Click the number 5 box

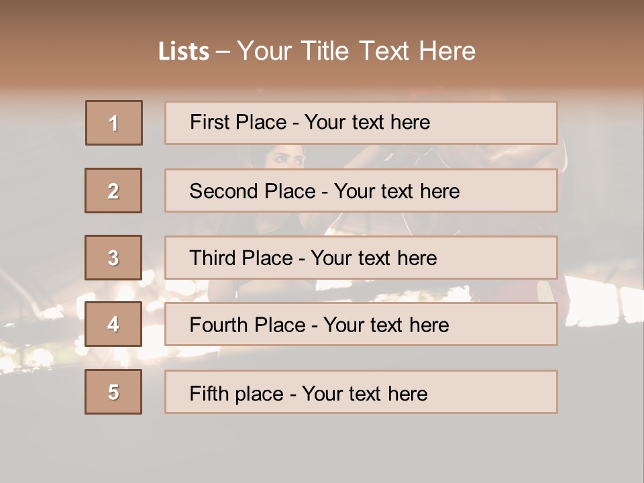pyautogui.click(x=113, y=392)
